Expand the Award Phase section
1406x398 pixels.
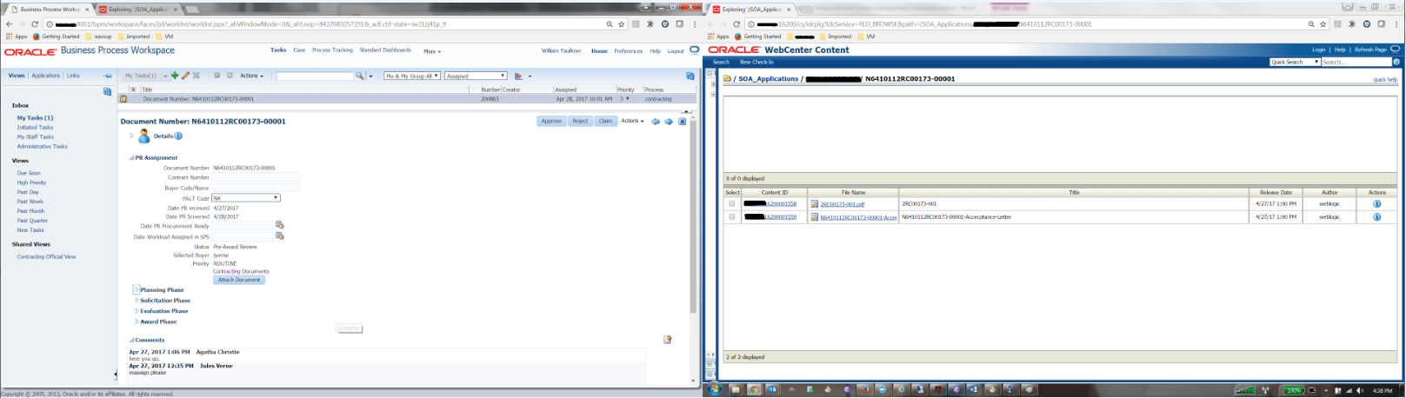pos(137,322)
